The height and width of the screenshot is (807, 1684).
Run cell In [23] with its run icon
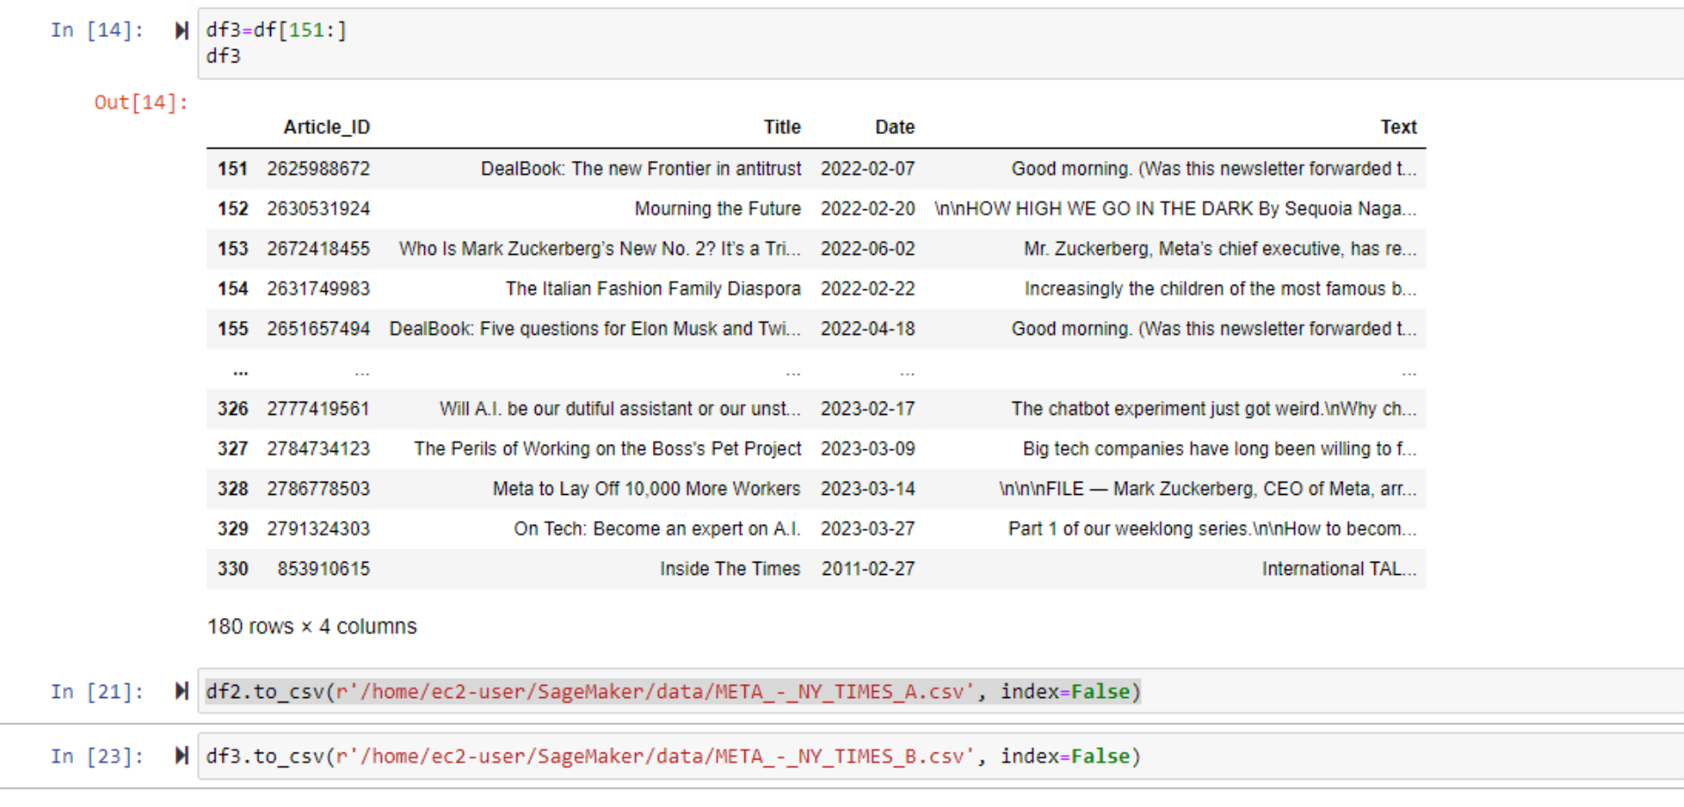point(181,756)
